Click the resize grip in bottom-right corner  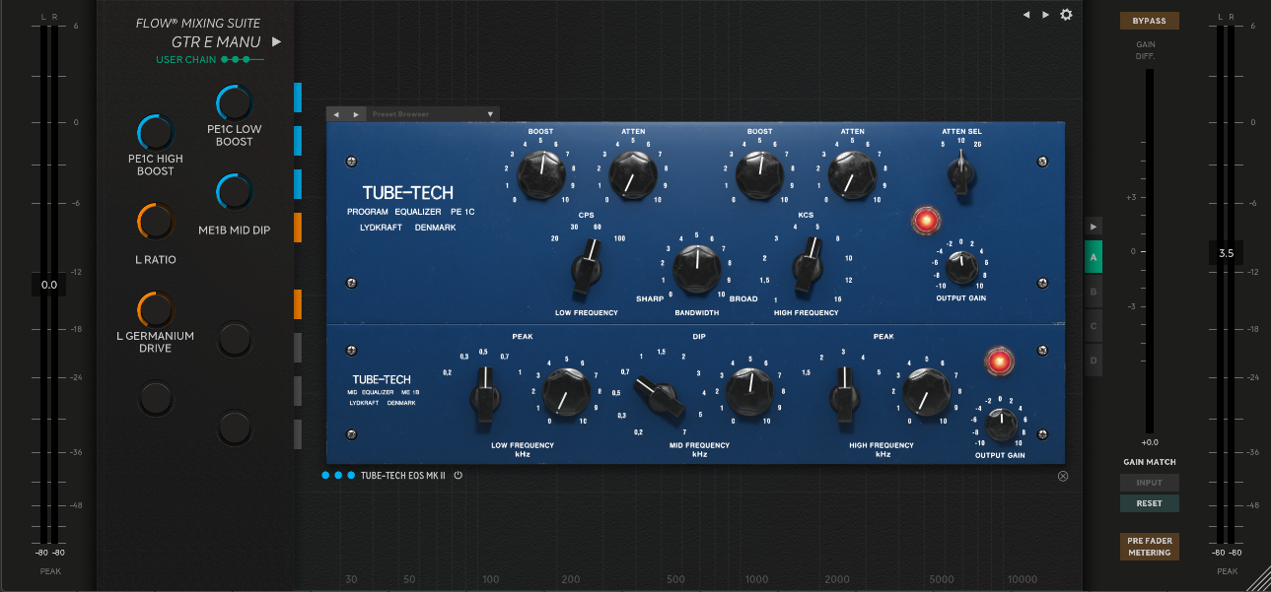1257,578
